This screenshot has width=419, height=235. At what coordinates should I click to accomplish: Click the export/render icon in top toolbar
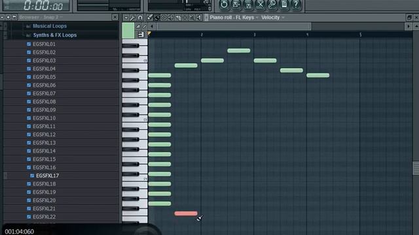[x=248, y=5]
